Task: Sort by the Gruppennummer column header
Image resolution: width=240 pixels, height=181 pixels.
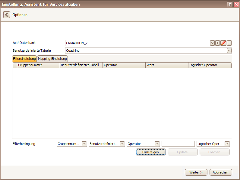Action: [38, 65]
